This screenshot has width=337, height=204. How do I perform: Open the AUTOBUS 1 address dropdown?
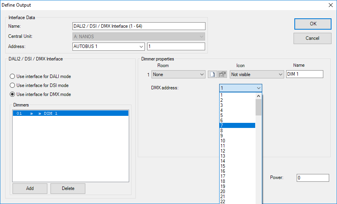point(109,47)
